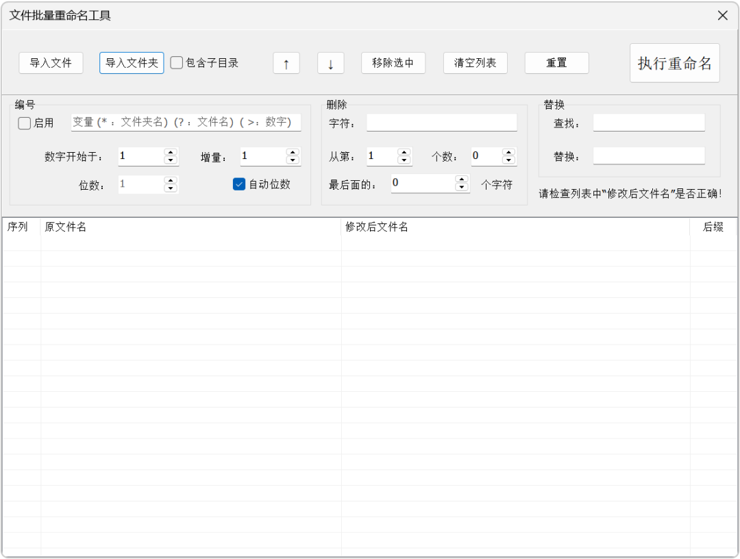Screen dimensions: 740x559
Task: Click 移除选中 to remove selected
Action: click(393, 63)
